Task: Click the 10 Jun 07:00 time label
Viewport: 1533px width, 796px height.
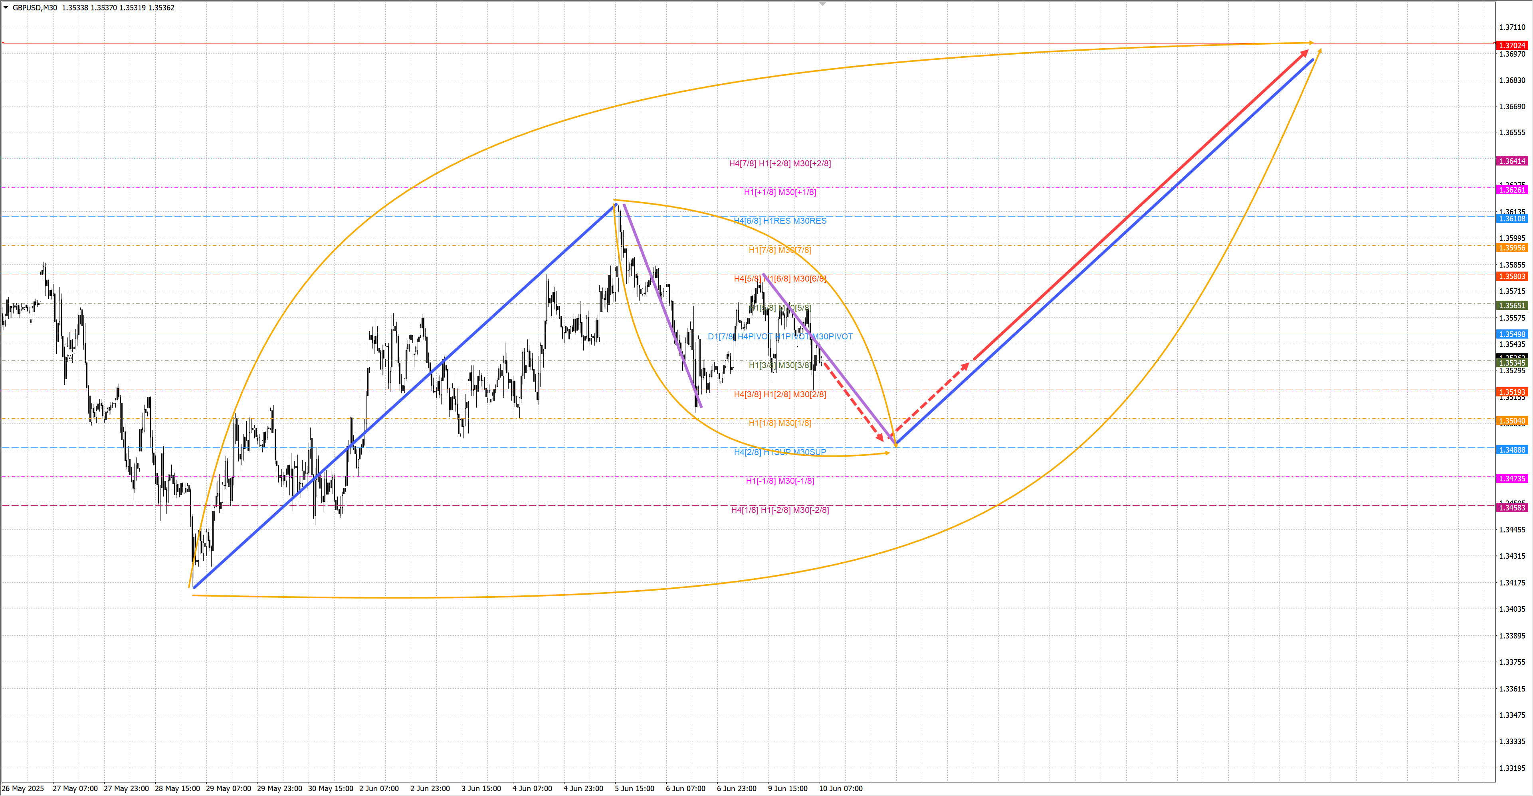Action: click(840, 788)
